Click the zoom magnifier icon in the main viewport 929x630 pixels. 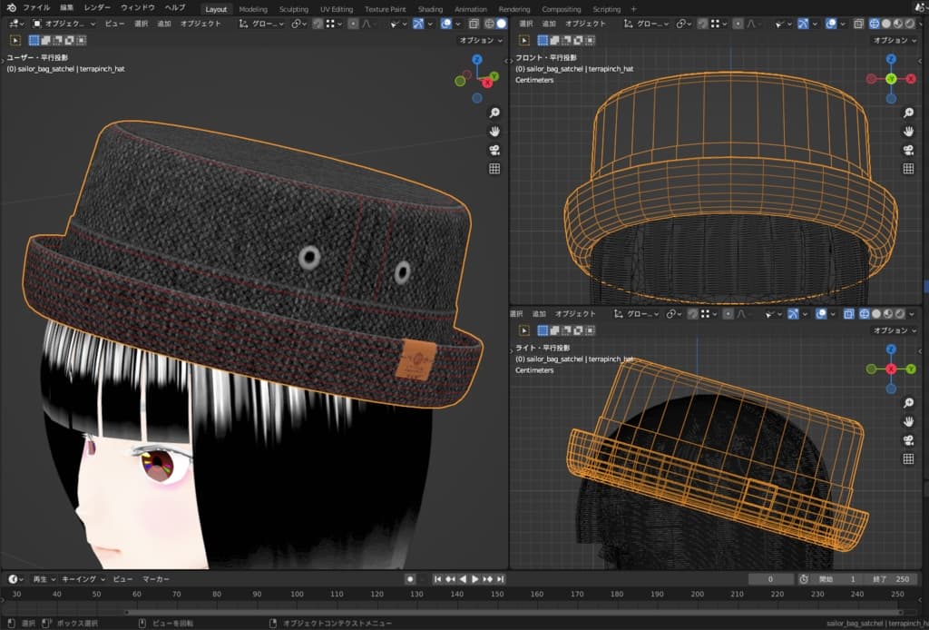tap(494, 113)
